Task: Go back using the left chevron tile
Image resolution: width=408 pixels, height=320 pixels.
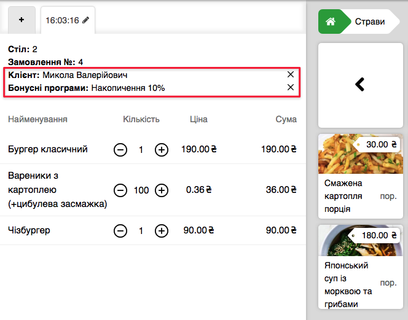Action: [x=360, y=85]
